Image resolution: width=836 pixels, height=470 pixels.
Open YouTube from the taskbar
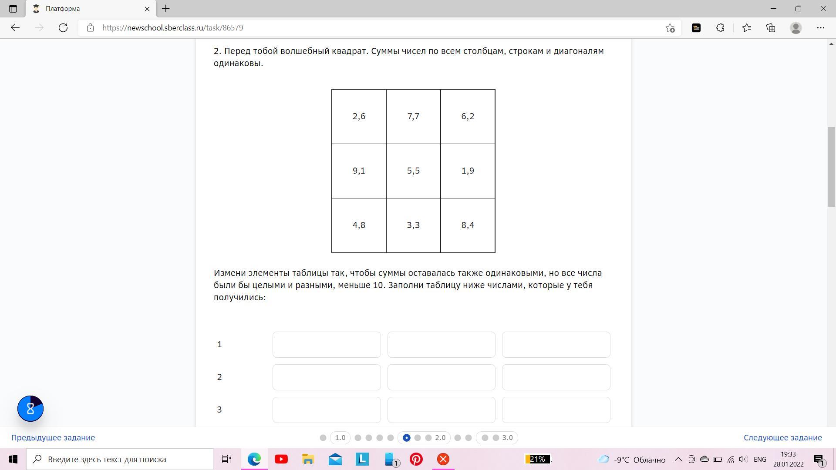281,459
